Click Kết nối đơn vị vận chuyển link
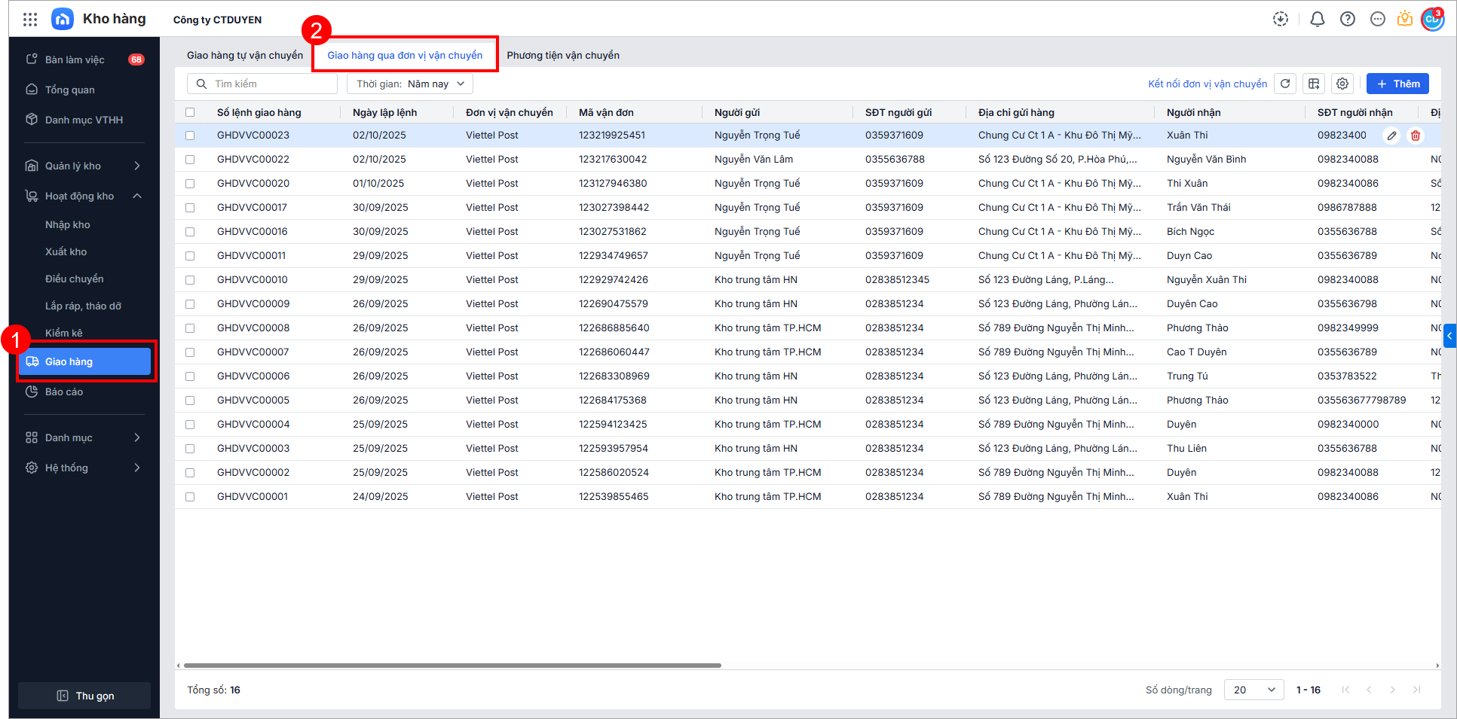Viewport: 1457px width, 719px height. pyautogui.click(x=1208, y=84)
